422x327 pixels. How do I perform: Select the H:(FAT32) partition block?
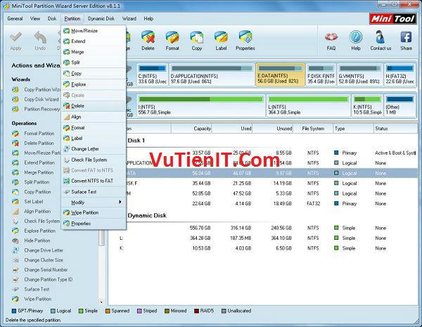tap(399, 75)
